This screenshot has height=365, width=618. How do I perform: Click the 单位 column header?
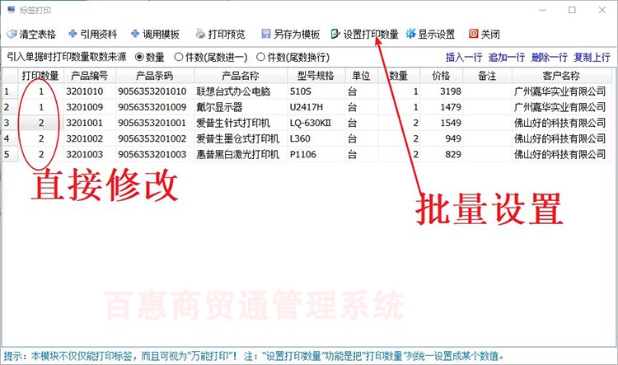[362, 75]
